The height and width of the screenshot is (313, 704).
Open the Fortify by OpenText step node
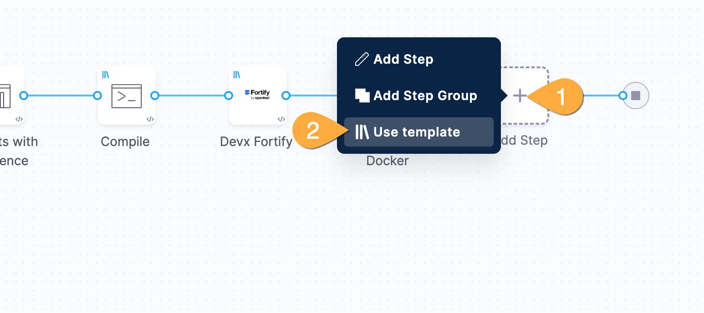(257, 96)
